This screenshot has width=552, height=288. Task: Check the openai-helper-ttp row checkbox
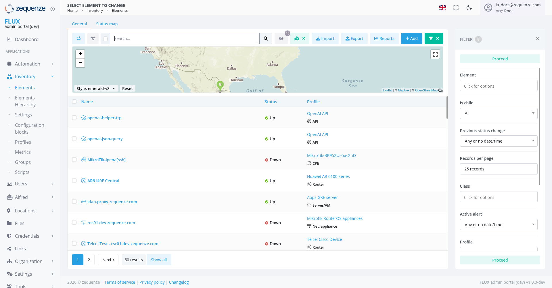point(74,118)
